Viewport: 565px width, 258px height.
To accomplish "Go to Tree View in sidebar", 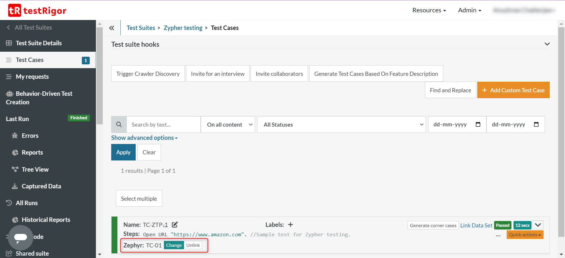I will tap(35, 170).
